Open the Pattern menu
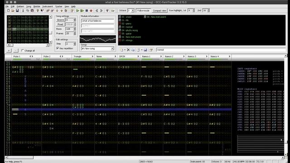This screenshot has height=163, width=290. 20,6
